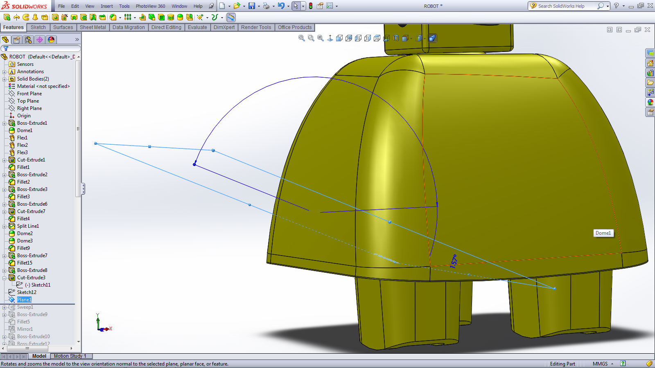Toggle Instant3D mode

(x=231, y=17)
